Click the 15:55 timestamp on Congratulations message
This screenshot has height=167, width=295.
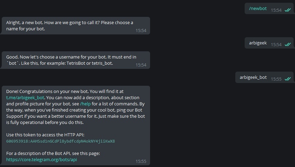tap(141, 162)
